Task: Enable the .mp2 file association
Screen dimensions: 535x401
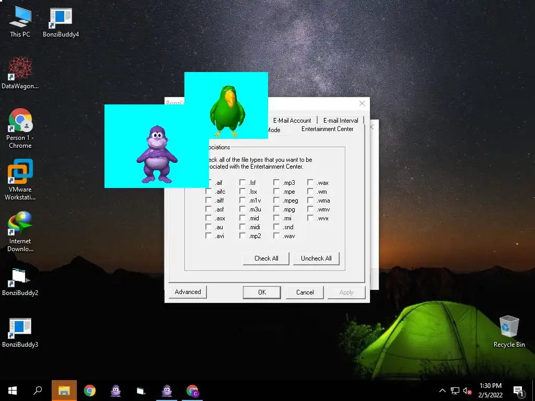Action: pos(242,235)
